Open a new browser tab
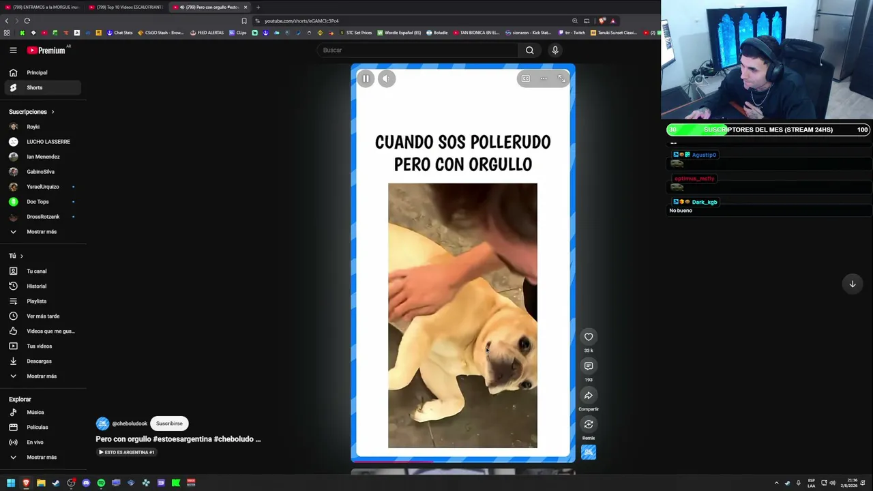 tap(258, 7)
